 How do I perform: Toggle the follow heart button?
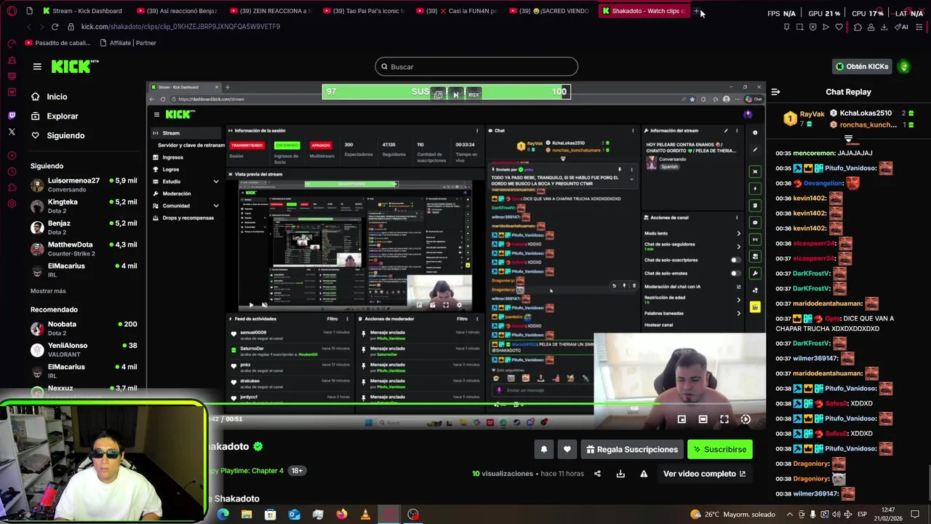pyautogui.click(x=567, y=450)
